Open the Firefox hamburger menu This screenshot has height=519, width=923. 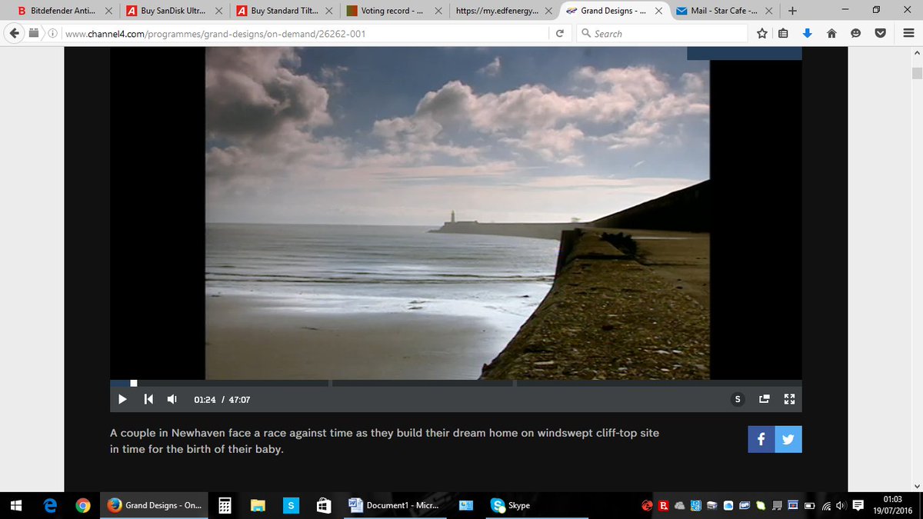click(908, 34)
